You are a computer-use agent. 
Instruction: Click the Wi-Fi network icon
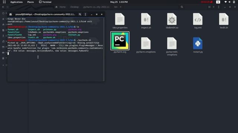click(226, 2)
